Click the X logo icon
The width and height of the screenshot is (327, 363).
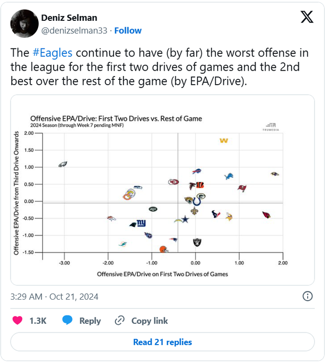tap(306, 17)
